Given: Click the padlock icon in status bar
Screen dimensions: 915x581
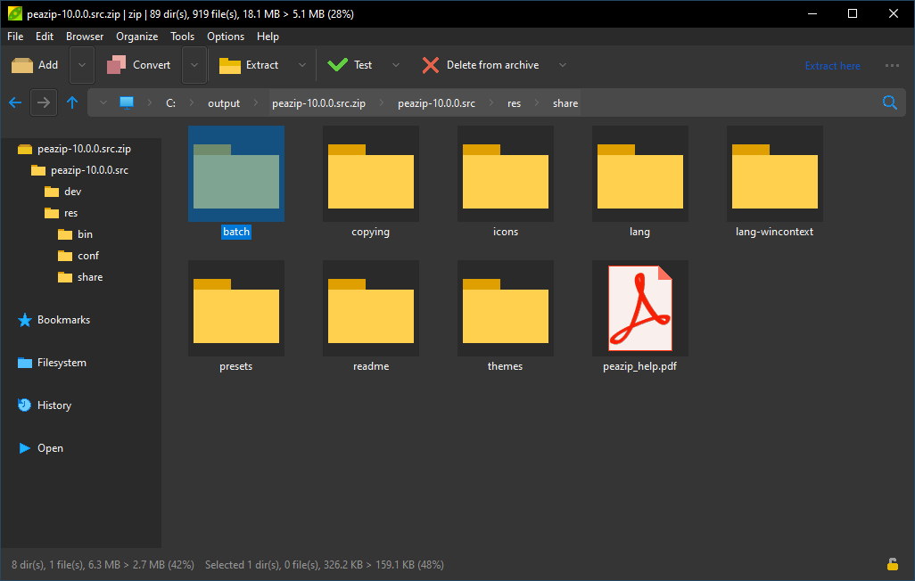Looking at the screenshot, I should point(892,564).
